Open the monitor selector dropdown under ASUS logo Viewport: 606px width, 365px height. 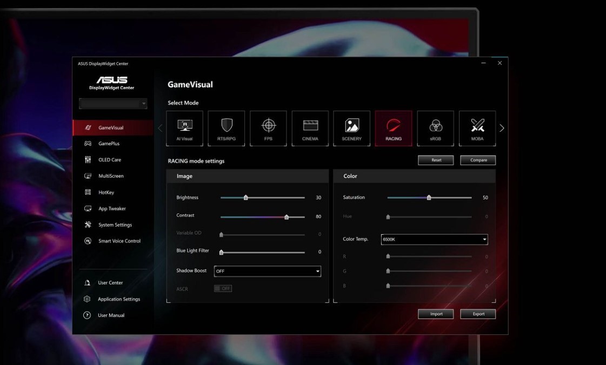click(113, 104)
